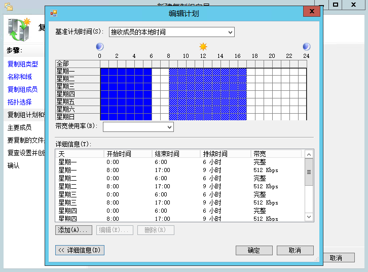The height and width of the screenshot is (272, 368).
Task: Click the sun icon above hour 12
Action: click(203, 47)
